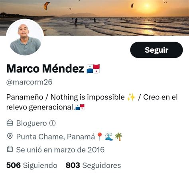
Task: Click the palm tree emoji in location
Action: pyautogui.click(x=119, y=137)
